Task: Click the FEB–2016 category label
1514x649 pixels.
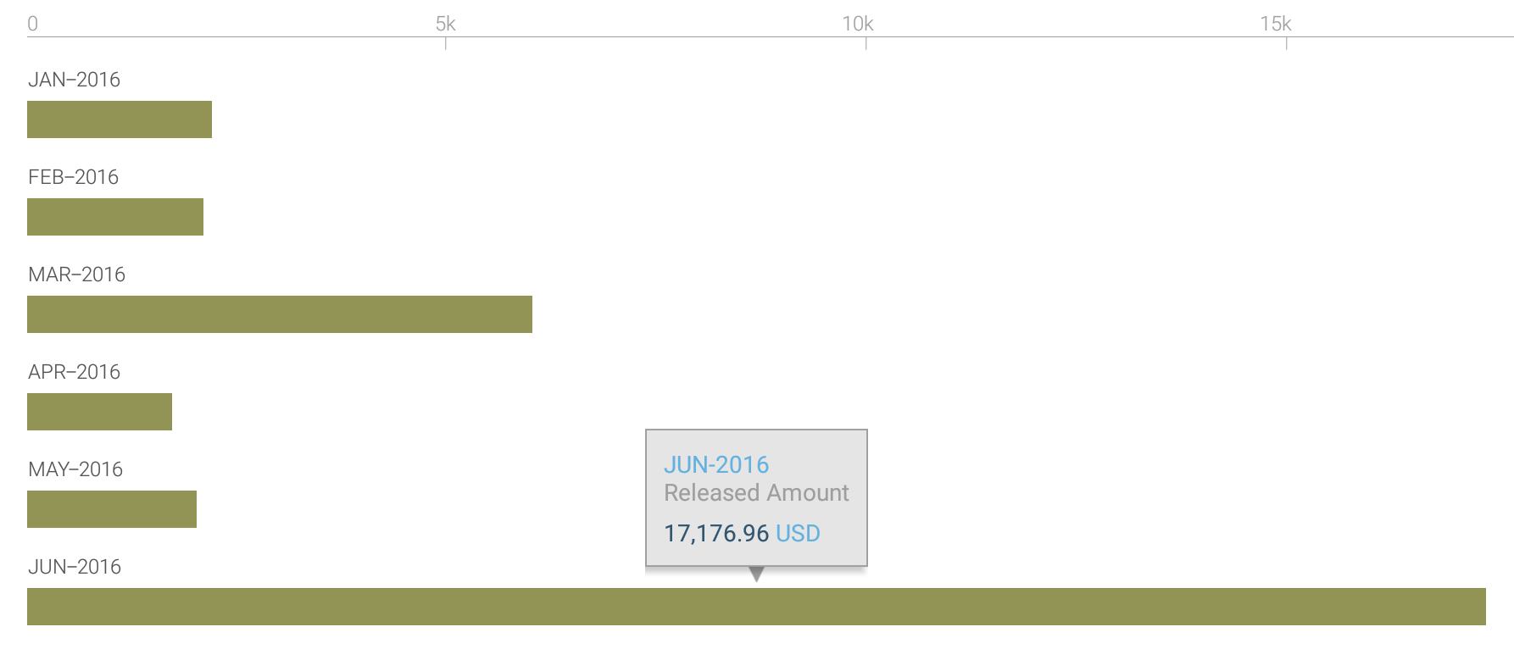Action: (74, 177)
